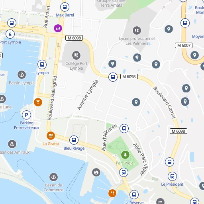This screenshot has height=204, width=204.
Task: Select the Bassin des Amiraux anchor icon
Action: (12, 144)
